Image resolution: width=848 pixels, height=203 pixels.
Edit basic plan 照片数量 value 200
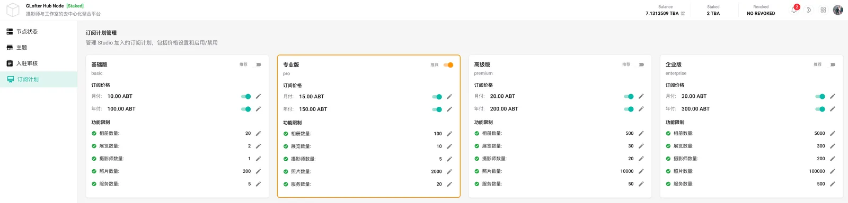point(258,171)
